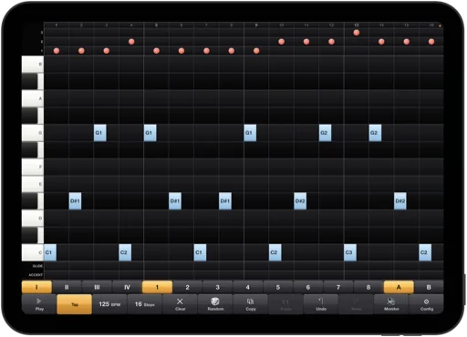467x337 pixels.
Task: Tap the octave 2 dot at step 4
Action: pos(131,42)
